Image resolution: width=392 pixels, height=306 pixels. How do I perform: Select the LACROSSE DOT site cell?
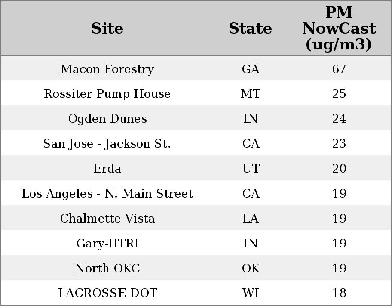107,293
